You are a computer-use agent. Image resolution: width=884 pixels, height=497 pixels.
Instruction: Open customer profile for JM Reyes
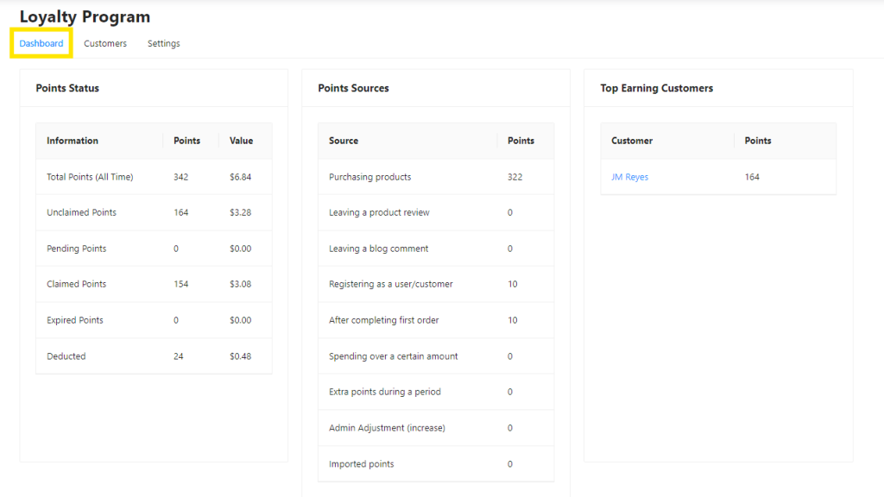click(x=628, y=176)
